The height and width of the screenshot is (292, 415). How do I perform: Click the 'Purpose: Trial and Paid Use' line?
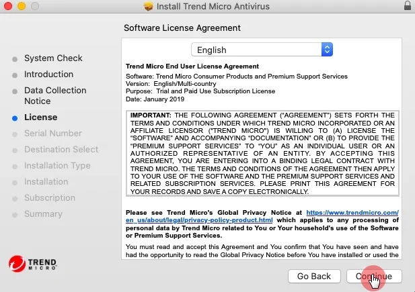point(200,91)
